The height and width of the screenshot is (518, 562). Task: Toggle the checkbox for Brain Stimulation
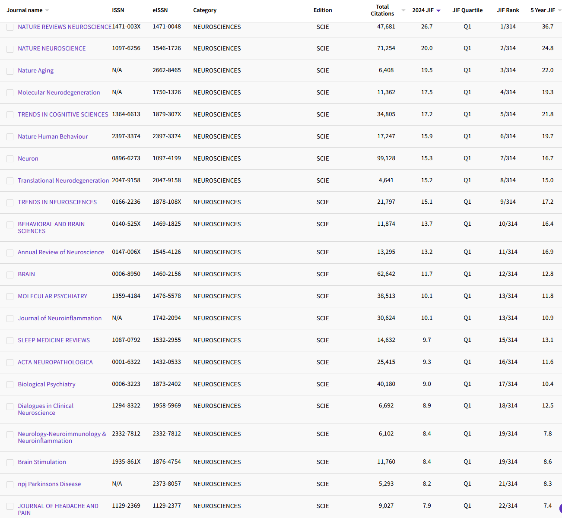(x=10, y=463)
